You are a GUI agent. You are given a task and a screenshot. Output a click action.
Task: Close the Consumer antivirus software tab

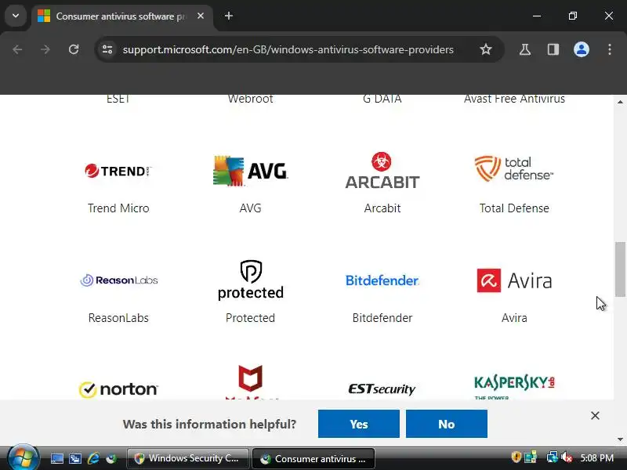[201, 16]
